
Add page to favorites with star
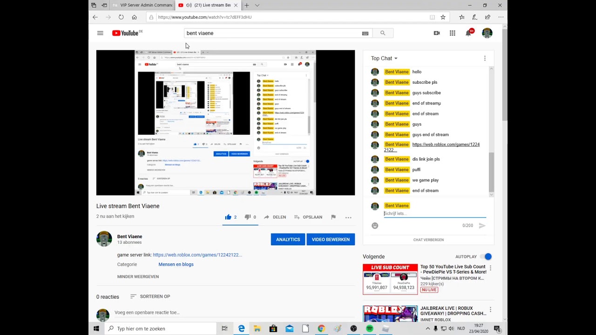click(x=443, y=17)
